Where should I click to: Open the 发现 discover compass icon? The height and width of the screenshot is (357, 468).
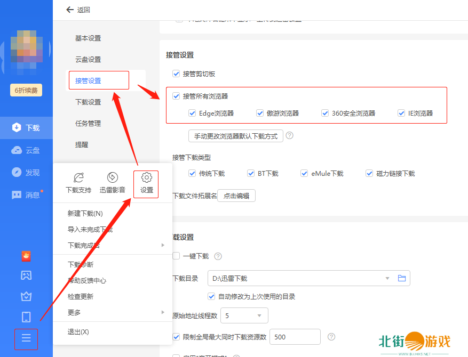coord(18,173)
